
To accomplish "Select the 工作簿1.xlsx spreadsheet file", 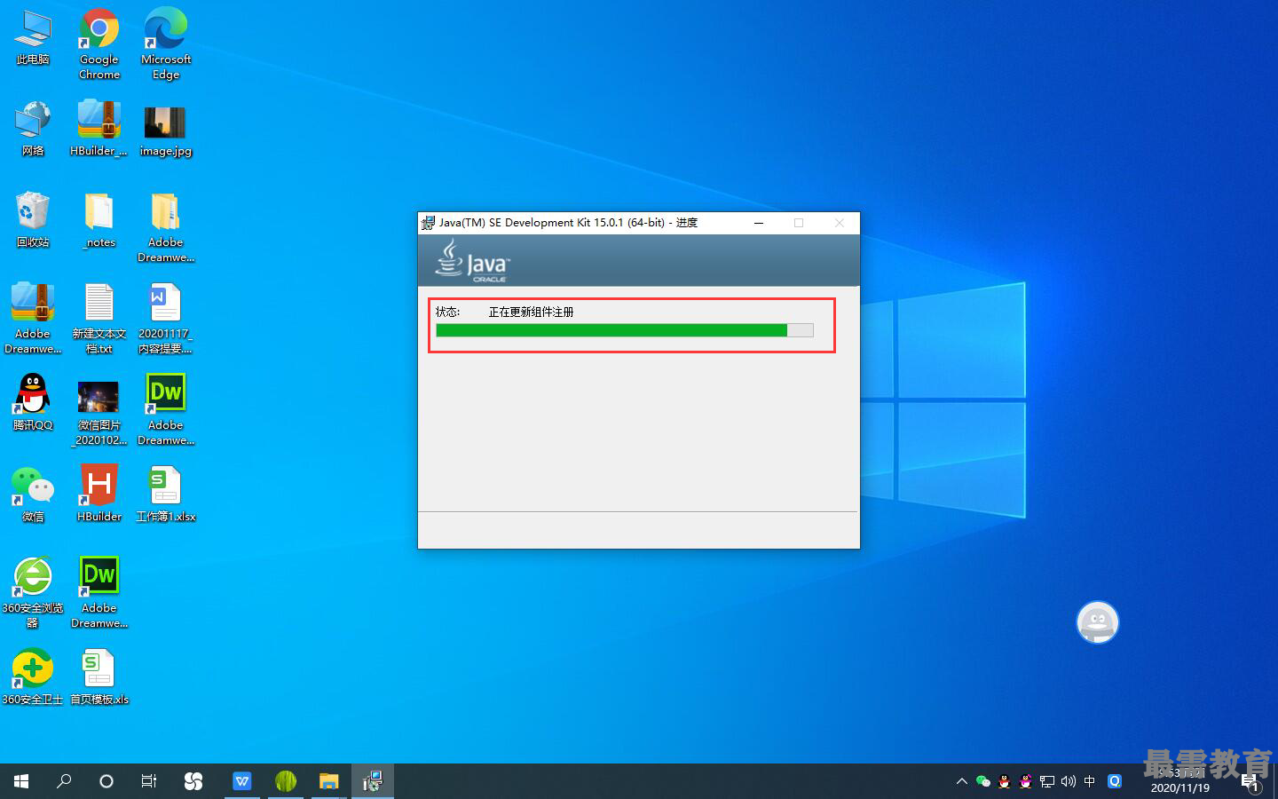I will click(x=166, y=494).
